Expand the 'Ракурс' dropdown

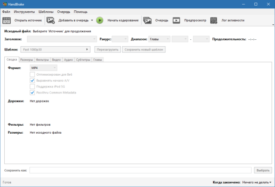click(120, 39)
